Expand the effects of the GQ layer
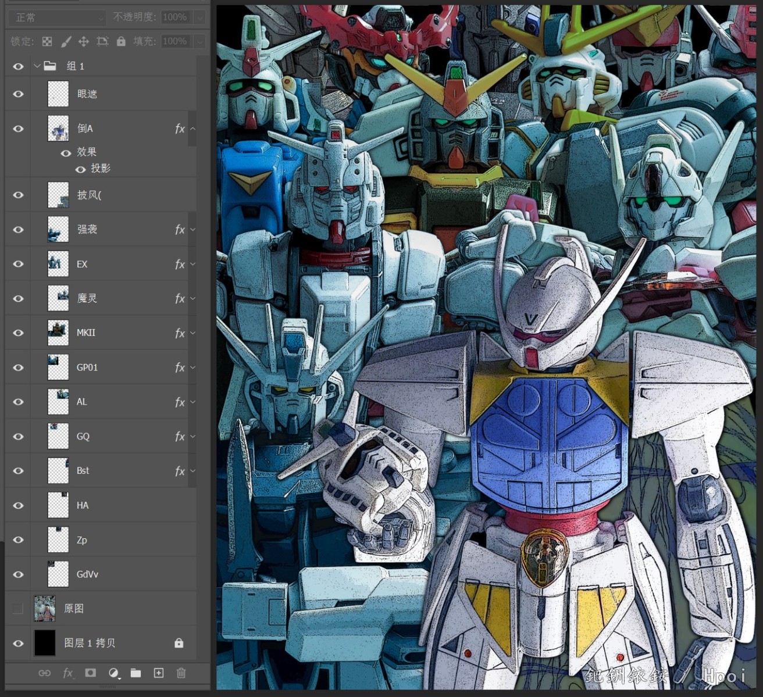This screenshot has width=763, height=697. tap(192, 437)
